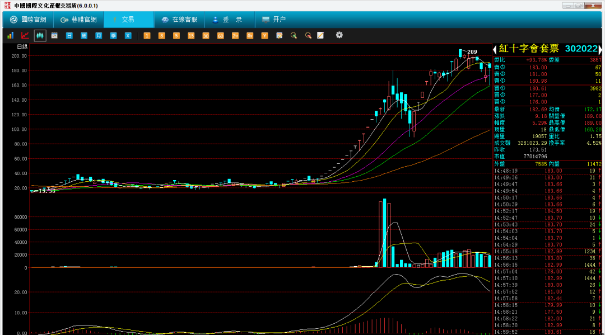Click the 14:48:19 trade row
This screenshot has height=335, width=605.
[547, 171]
